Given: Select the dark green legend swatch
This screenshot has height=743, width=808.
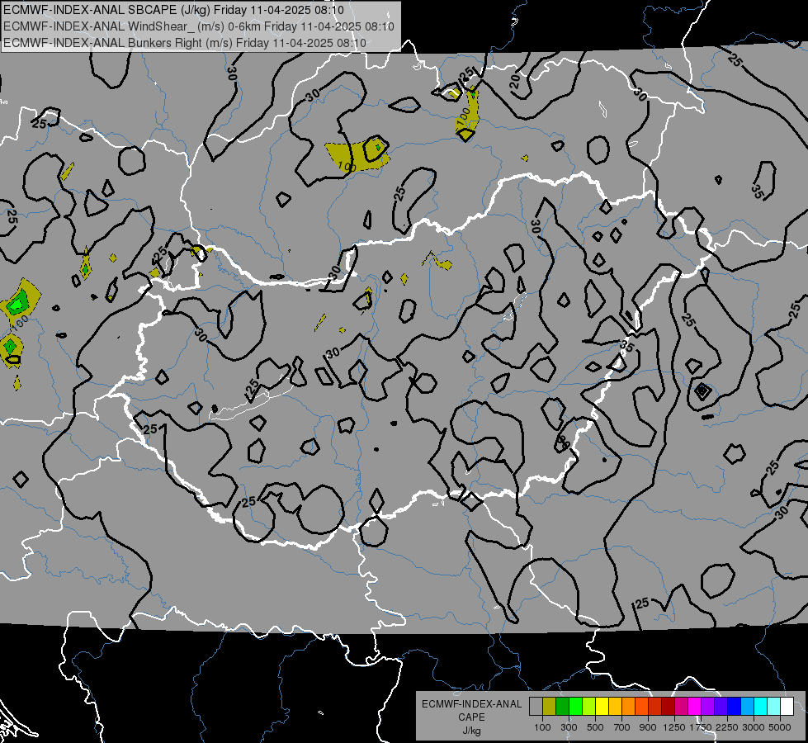Looking at the screenshot, I should (562, 707).
